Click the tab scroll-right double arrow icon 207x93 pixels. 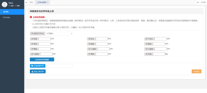(198, 2)
